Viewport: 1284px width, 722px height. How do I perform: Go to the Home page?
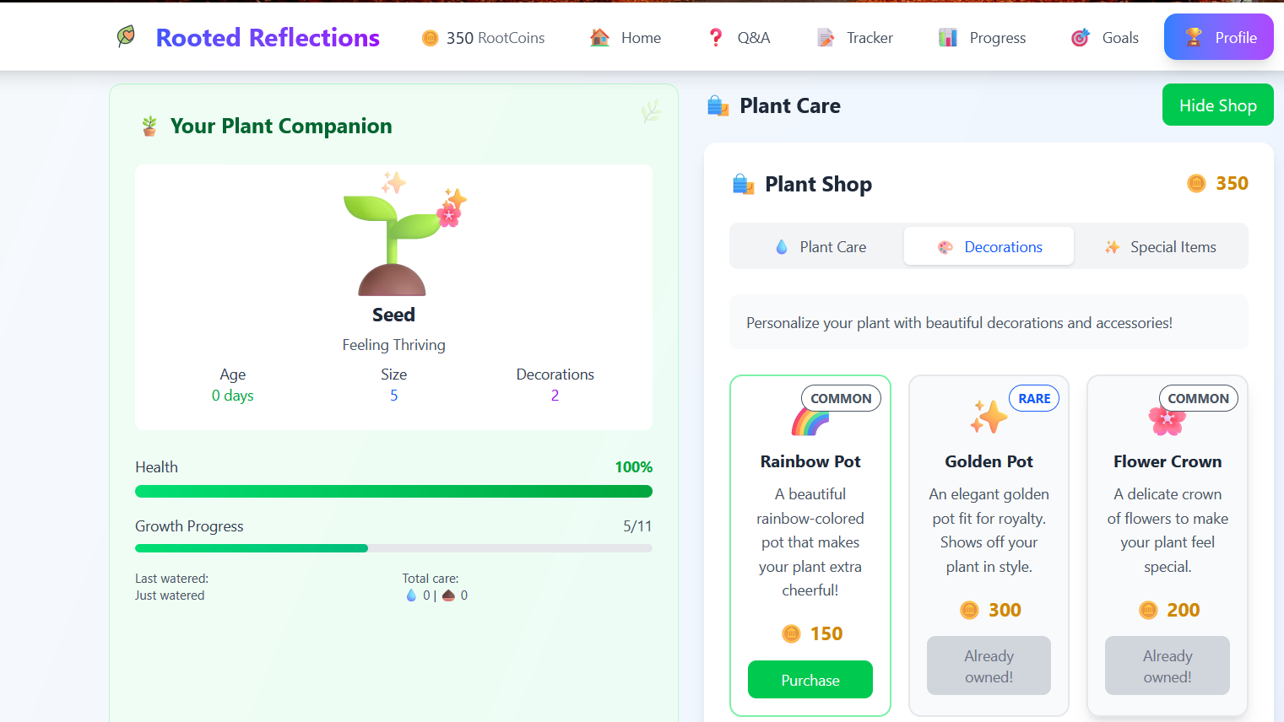(626, 38)
